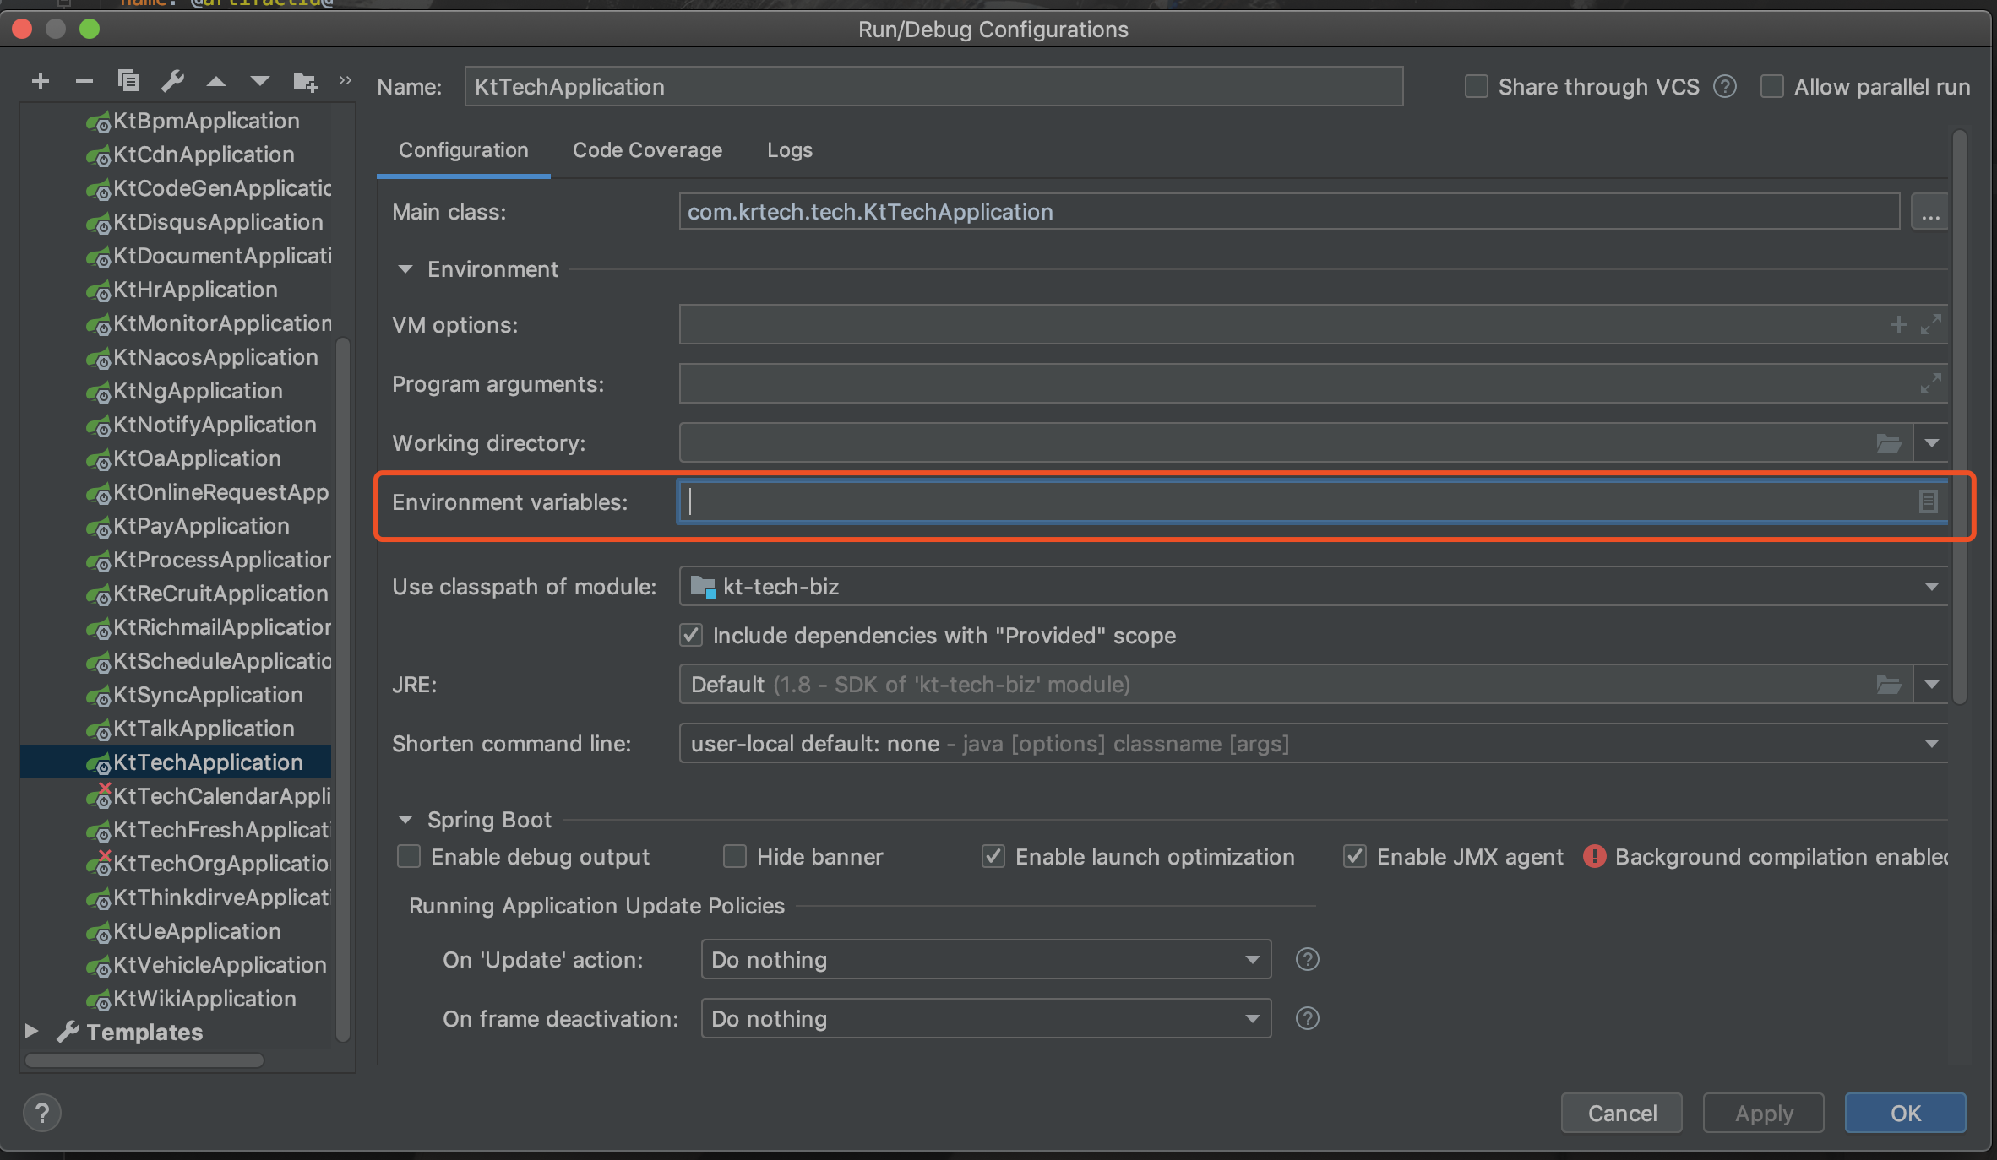Browse the working directory folder icon
This screenshot has width=1997, height=1160.
pos(1889,443)
